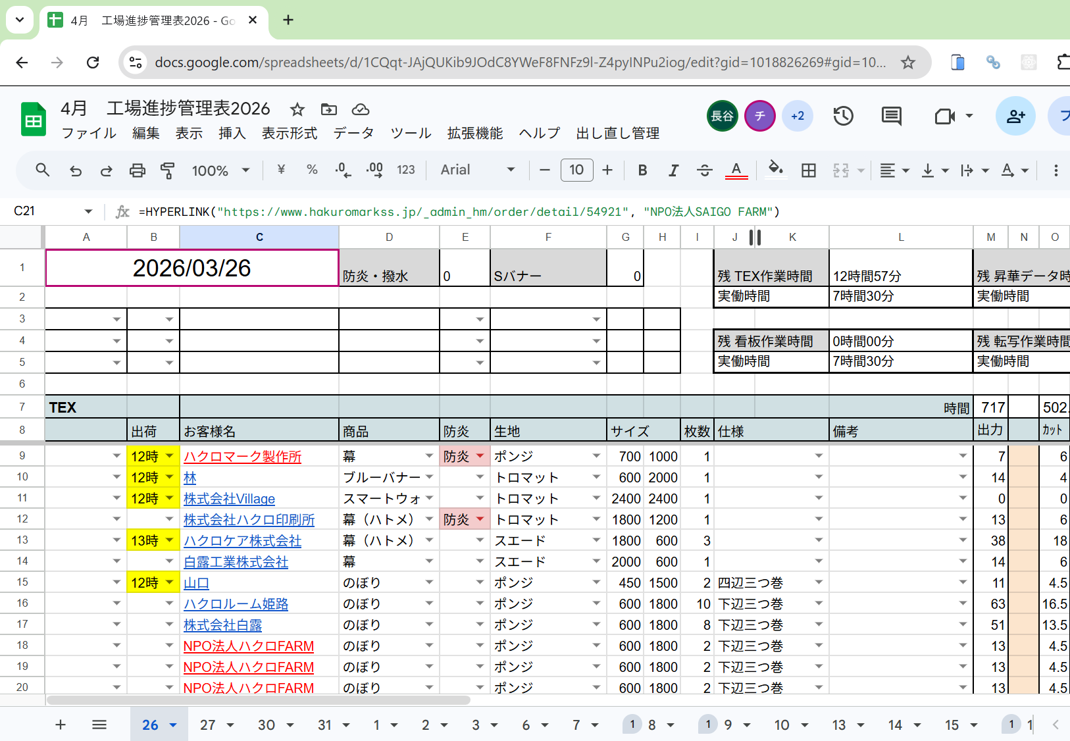
Task: Click the share person-plus button
Action: pos(1015,116)
